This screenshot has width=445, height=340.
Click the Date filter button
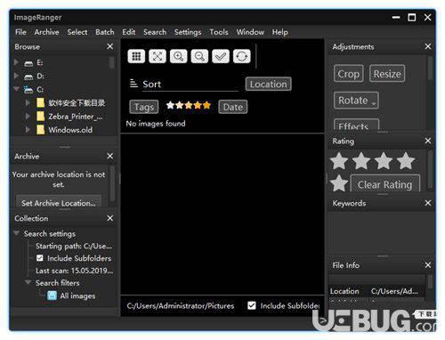(x=233, y=107)
